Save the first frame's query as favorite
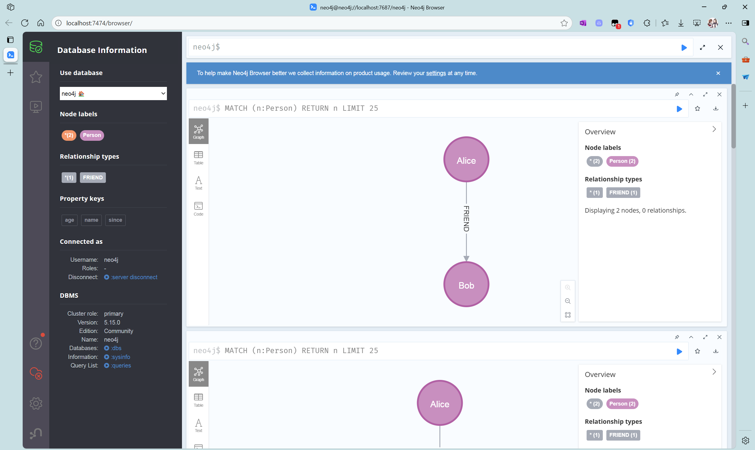Screen dimensions: 755x450 tap(697, 109)
